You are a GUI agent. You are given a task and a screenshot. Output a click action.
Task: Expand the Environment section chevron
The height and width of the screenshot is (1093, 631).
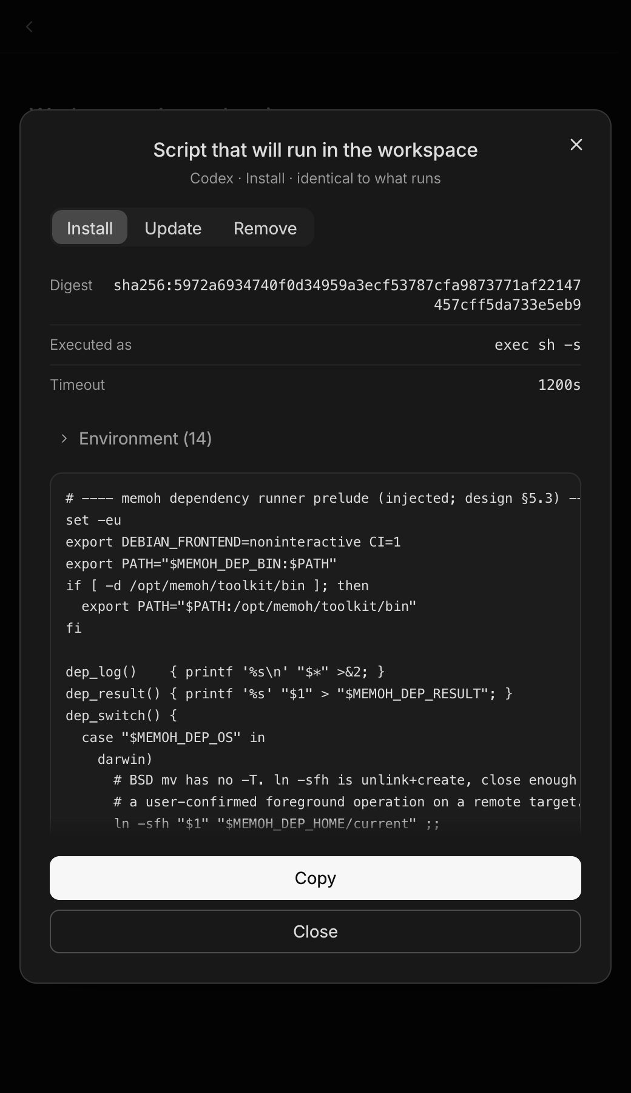pos(64,438)
